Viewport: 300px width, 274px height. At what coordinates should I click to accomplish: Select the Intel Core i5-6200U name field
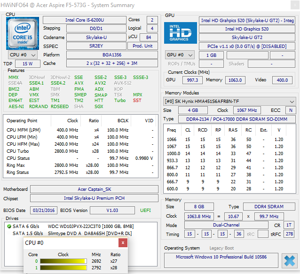(x=85, y=20)
